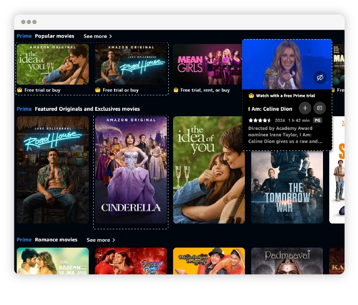Screen dimensions: 358x305
Task: Open The Idea of You in Popular movies
Action: tap(53, 64)
